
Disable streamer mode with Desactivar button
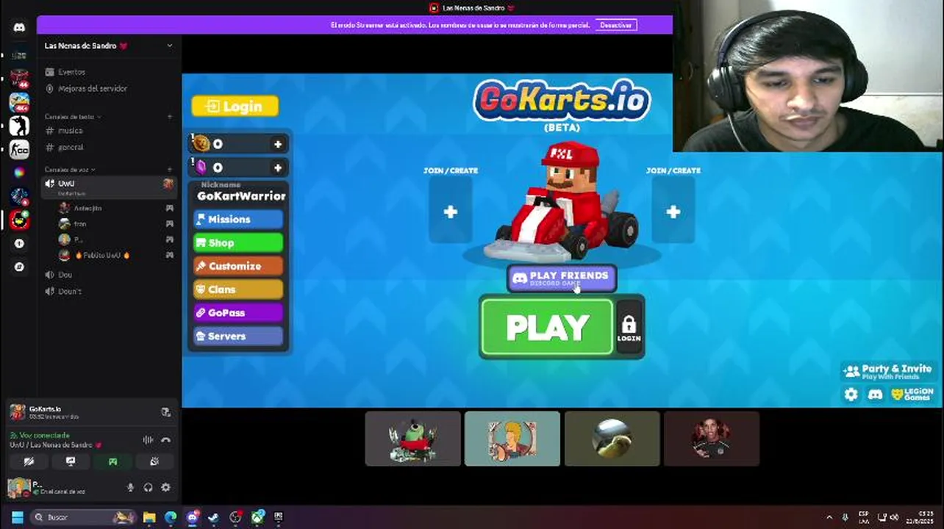tap(615, 25)
